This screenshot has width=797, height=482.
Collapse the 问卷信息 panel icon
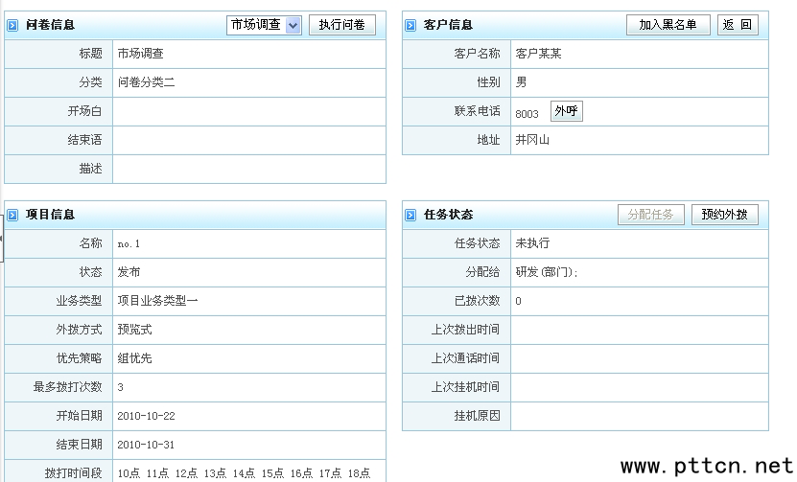point(12,25)
